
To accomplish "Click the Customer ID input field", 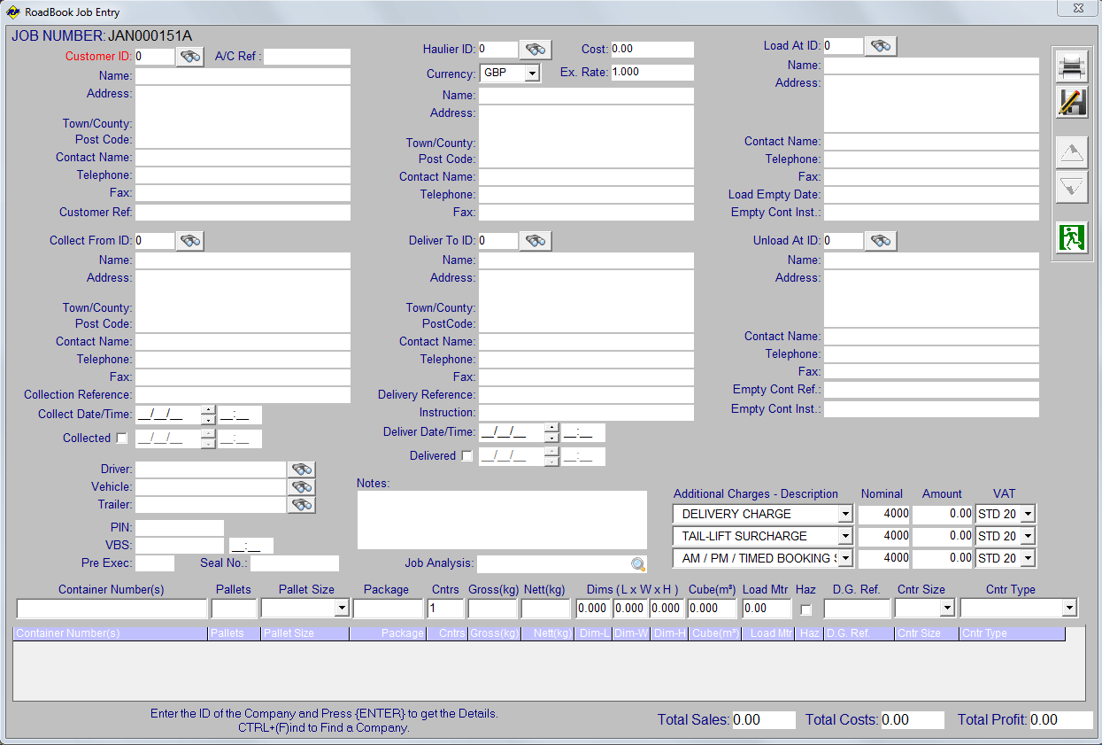I will (x=155, y=57).
